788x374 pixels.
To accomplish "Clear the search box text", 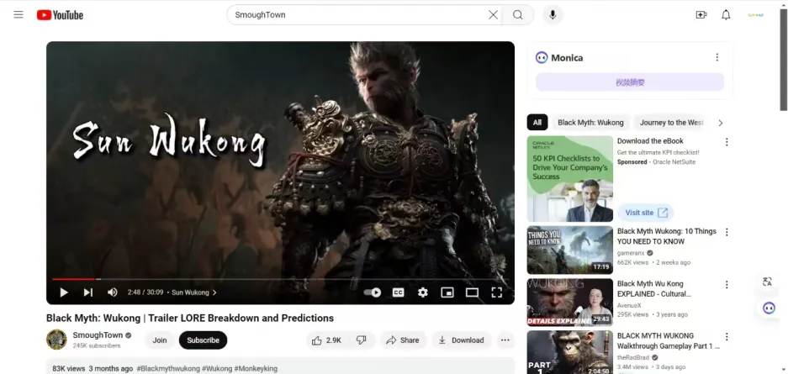I will [493, 15].
